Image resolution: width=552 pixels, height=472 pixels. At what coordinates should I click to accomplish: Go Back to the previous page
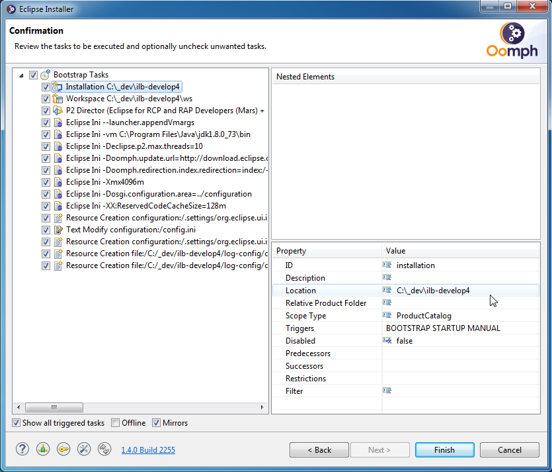click(319, 449)
